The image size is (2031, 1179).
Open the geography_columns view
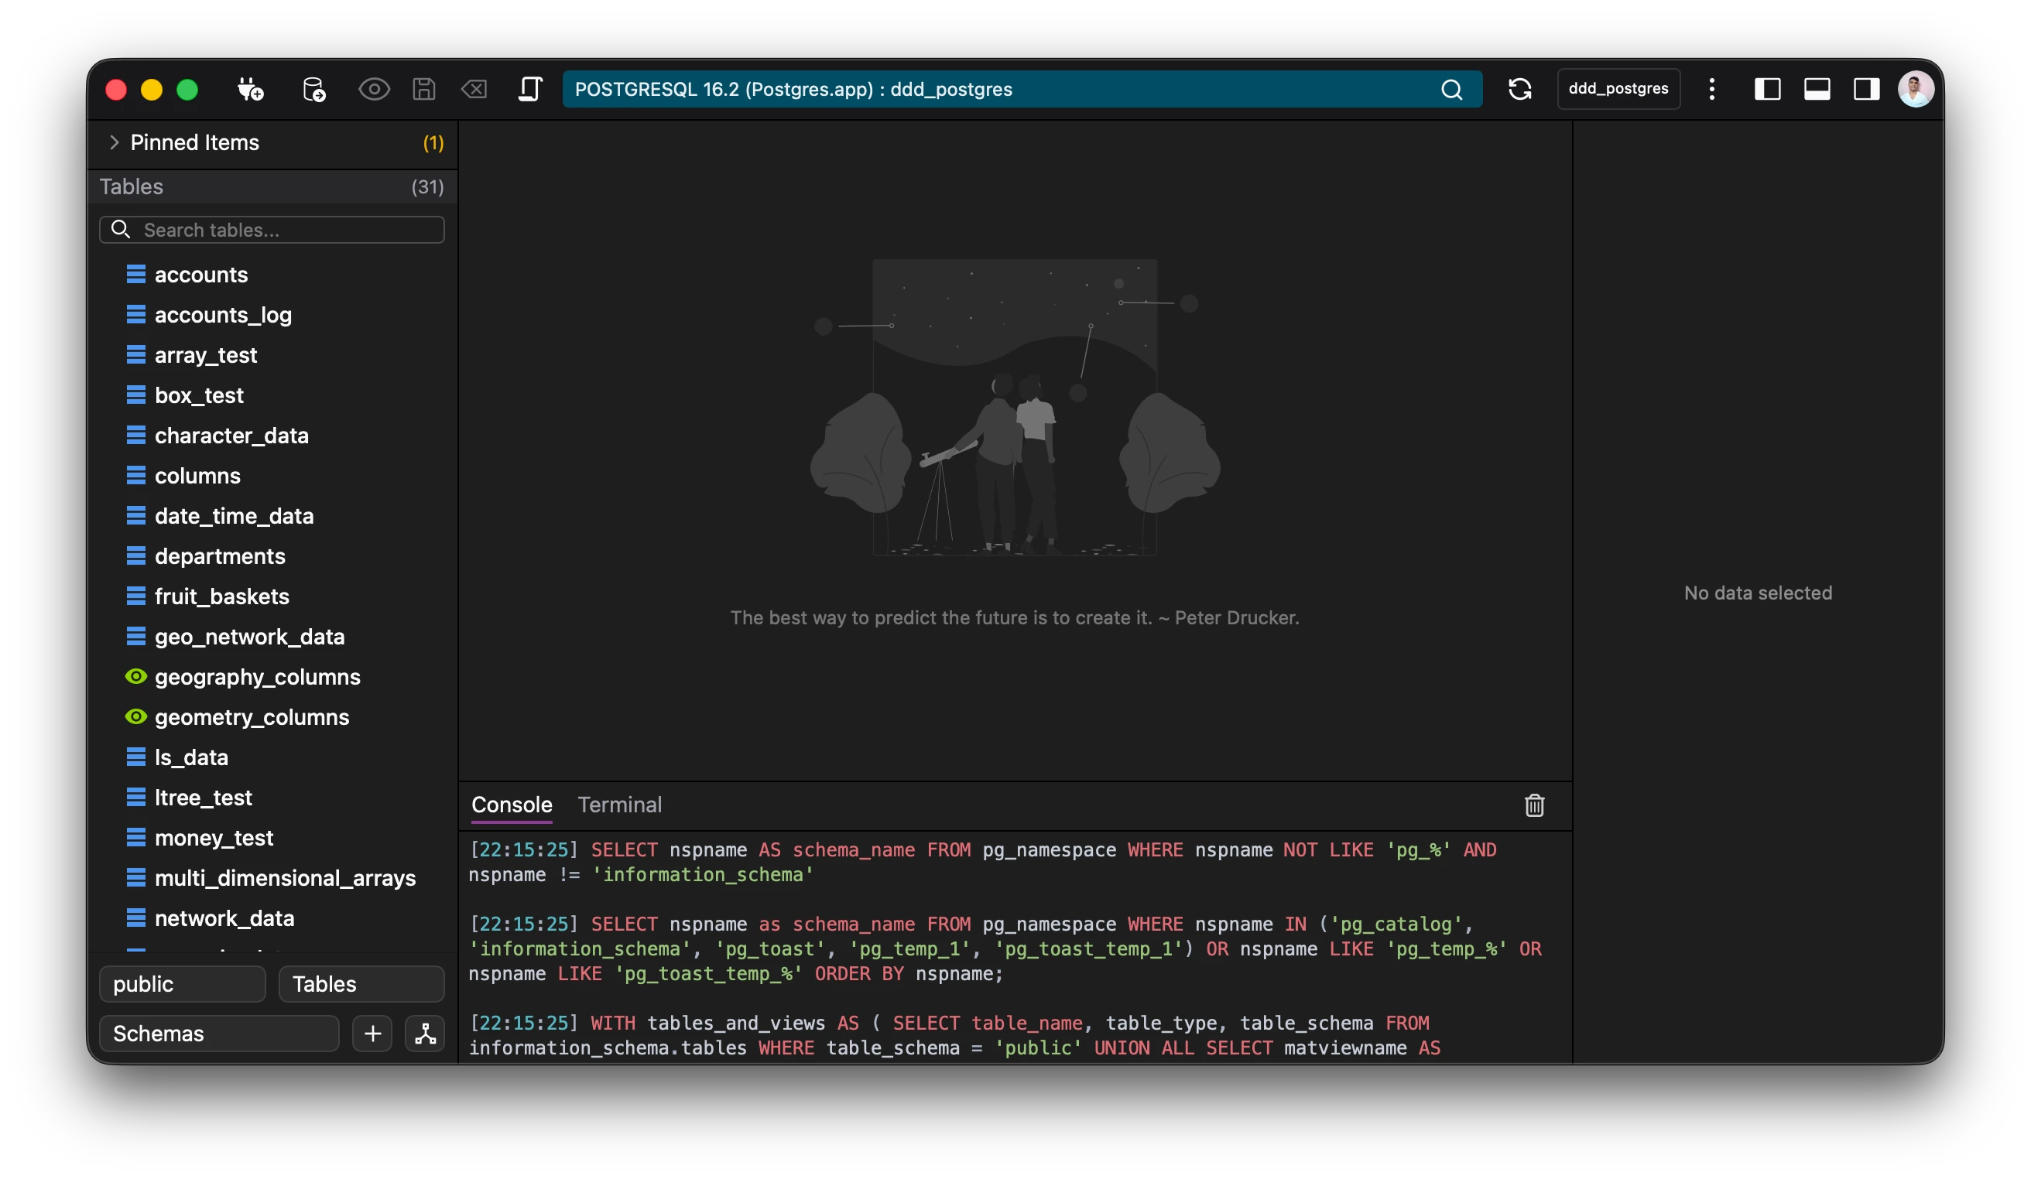257,677
